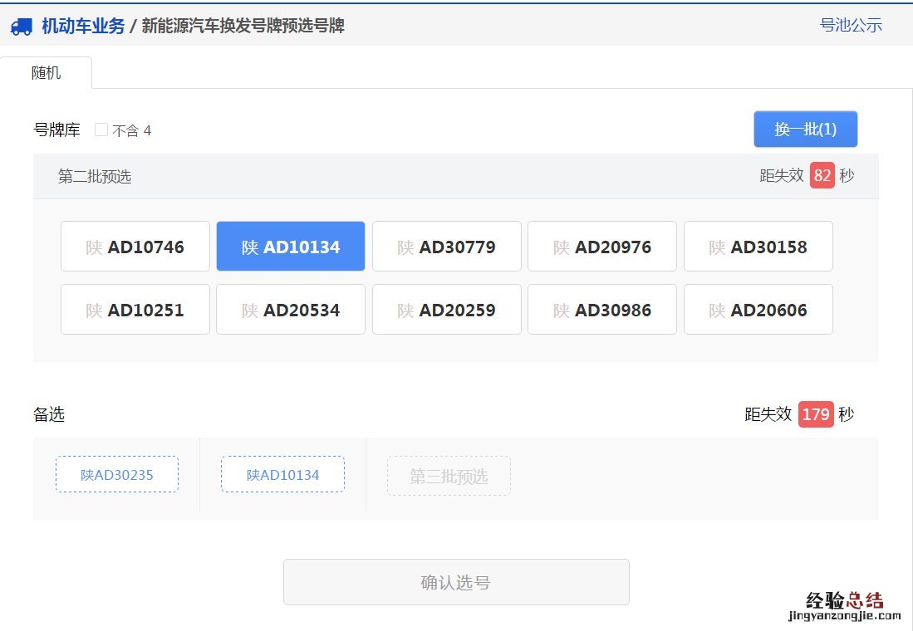Click the 换一批(1) button
This screenshot has width=913, height=631.
tap(805, 129)
